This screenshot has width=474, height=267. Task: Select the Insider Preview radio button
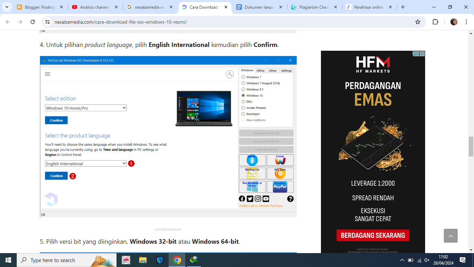(x=243, y=108)
